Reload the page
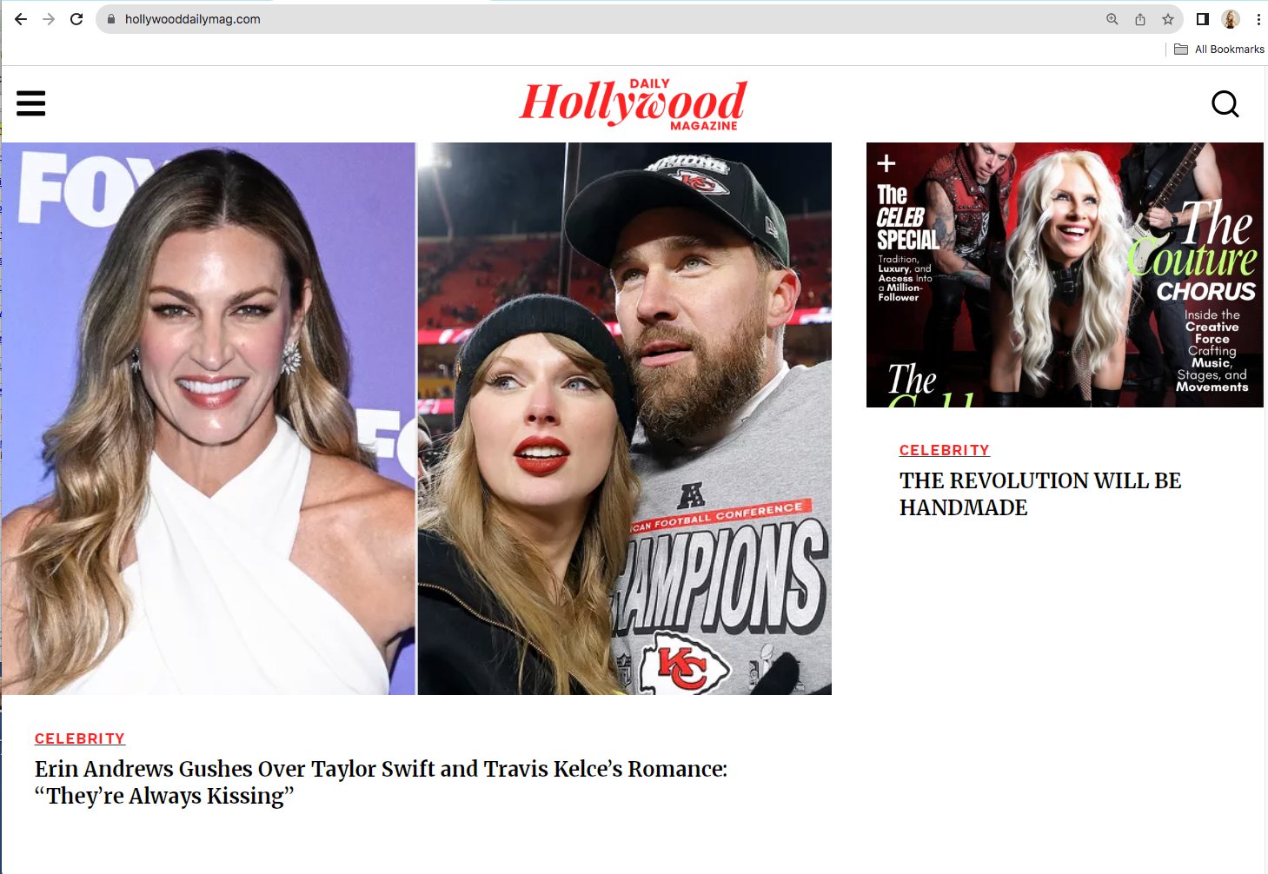The height and width of the screenshot is (874, 1268). 76,19
